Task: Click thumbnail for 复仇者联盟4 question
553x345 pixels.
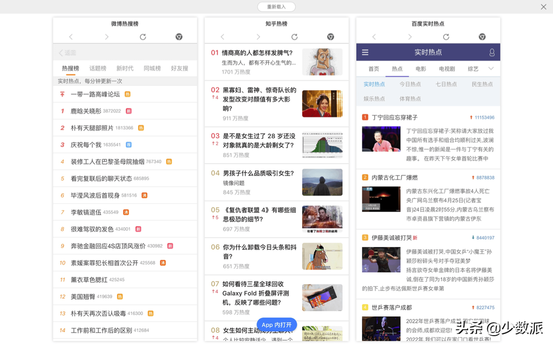Action: [x=322, y=219]
